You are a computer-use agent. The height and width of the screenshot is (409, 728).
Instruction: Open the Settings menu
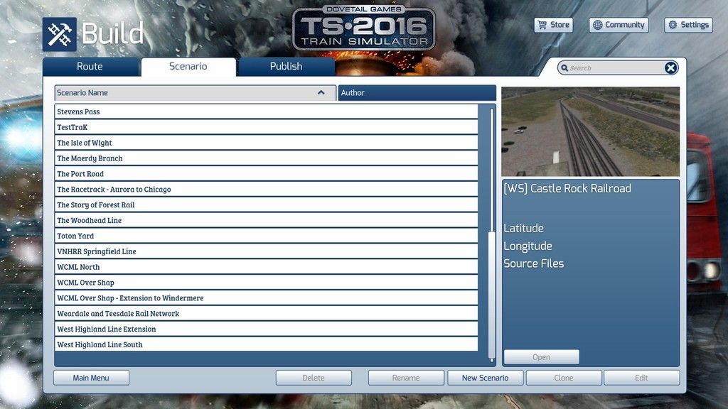coord(689,25)
